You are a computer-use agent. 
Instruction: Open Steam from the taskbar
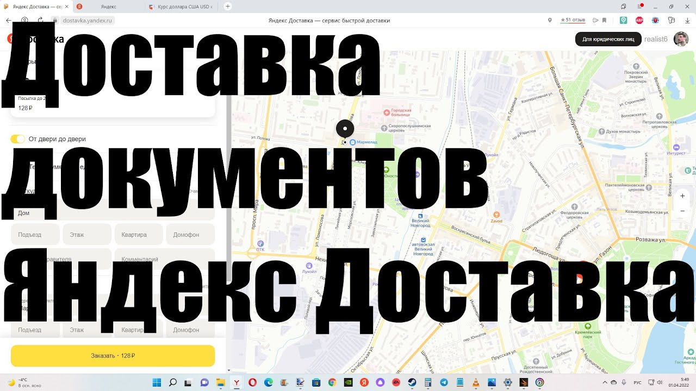click(x=412, y=382)
